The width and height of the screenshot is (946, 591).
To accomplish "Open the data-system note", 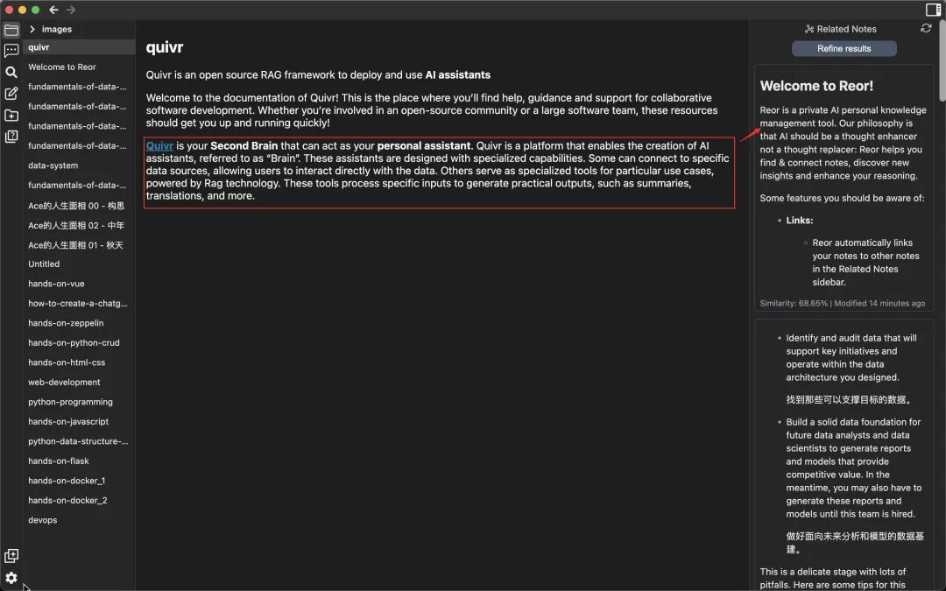I will 79,165.
